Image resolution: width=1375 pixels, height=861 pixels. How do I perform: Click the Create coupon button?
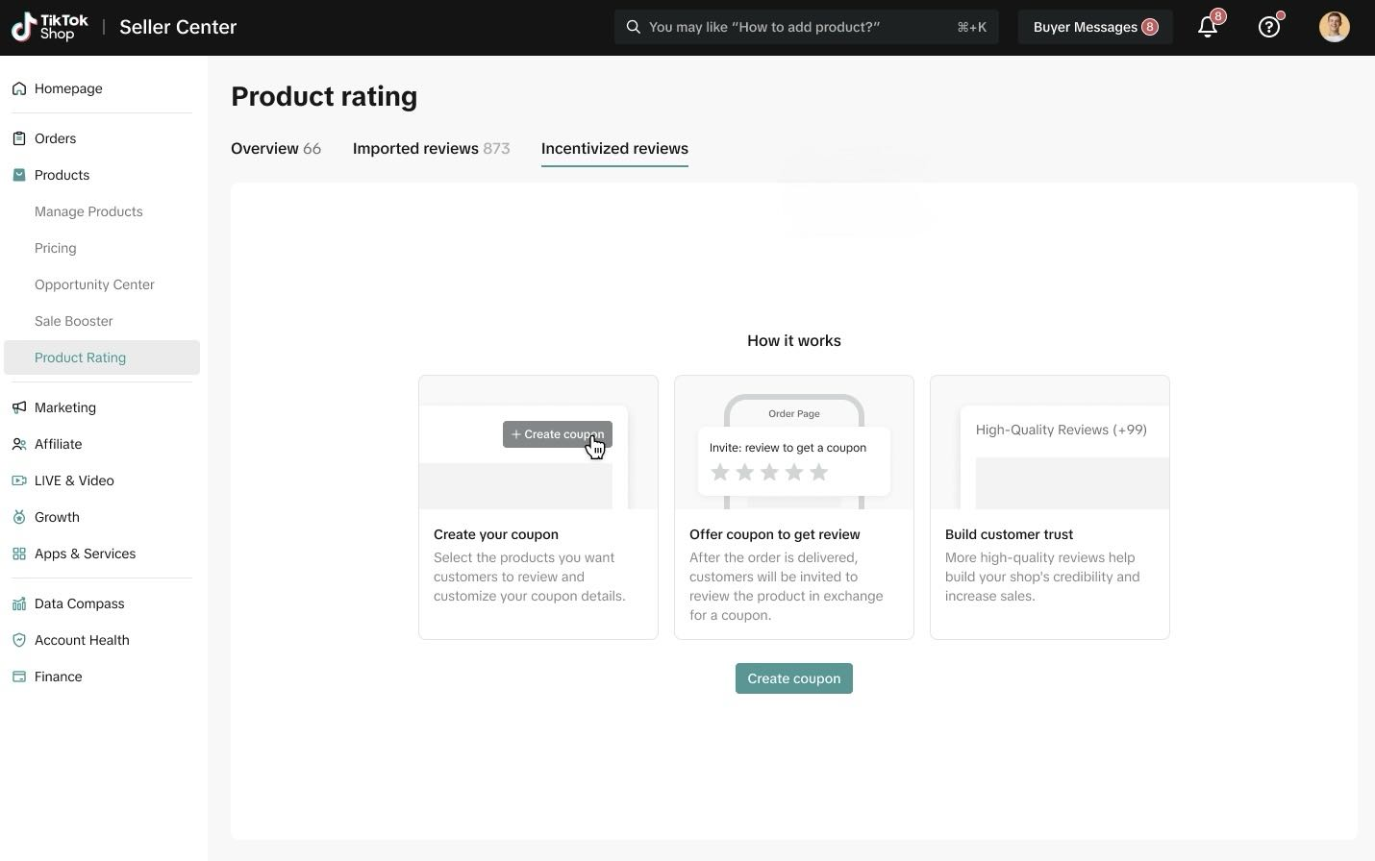tap(793, 677)
